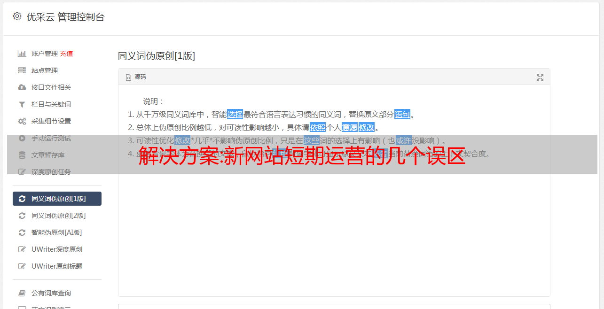Screen dimensions: 604x309
Task: Click highlighted word 依照 in the text
Action: (318, 127)
